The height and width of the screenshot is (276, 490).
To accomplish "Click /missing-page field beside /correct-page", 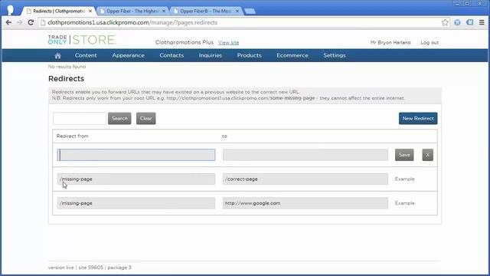I will (136, 179).
